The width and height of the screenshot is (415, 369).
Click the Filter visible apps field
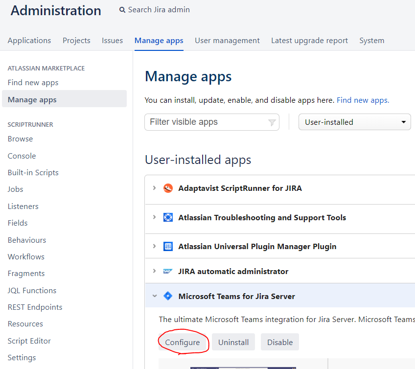[212, 122]
